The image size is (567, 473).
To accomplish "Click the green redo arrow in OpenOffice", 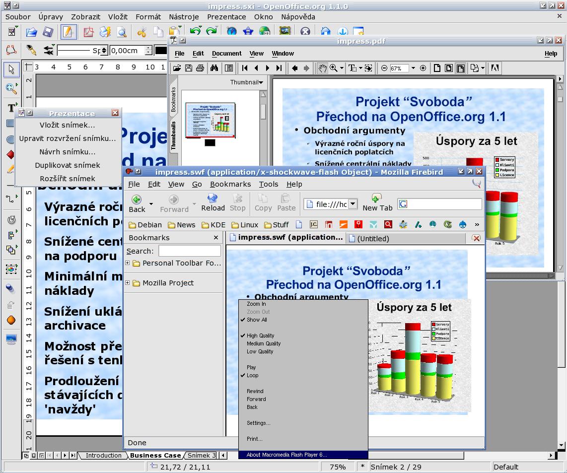I will (x=212, y=31).
